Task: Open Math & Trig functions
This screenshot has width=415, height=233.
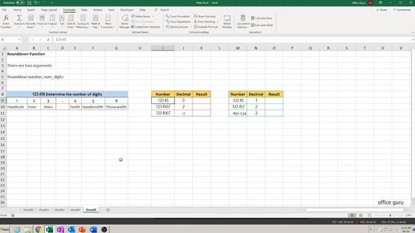Action: point(95,21)
